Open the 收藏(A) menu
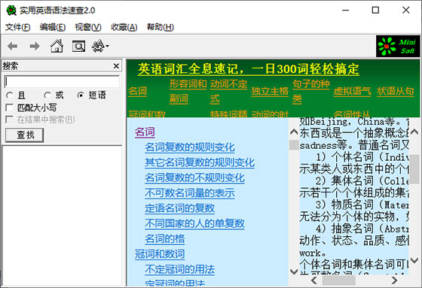This screenshot has width=422, height=288. coord(124,27)
